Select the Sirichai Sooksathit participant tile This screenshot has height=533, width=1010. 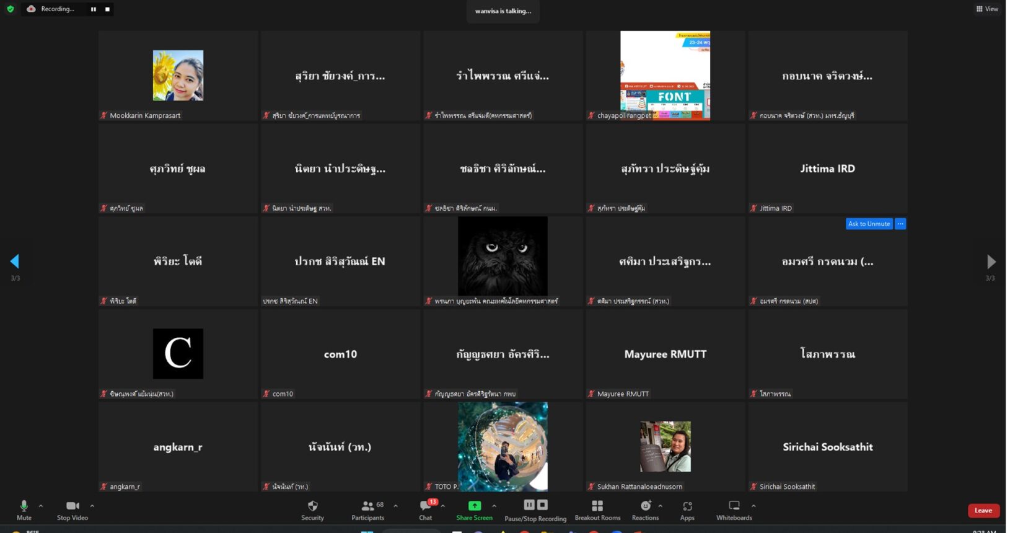pyautogui.click(x=827, y=447)
